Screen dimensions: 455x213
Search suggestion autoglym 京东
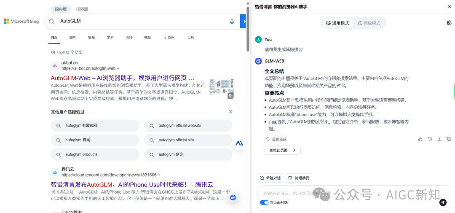[188, 154]
